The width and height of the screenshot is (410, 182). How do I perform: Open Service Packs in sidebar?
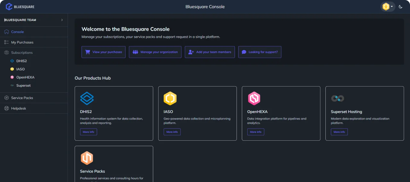click(34, 98)
